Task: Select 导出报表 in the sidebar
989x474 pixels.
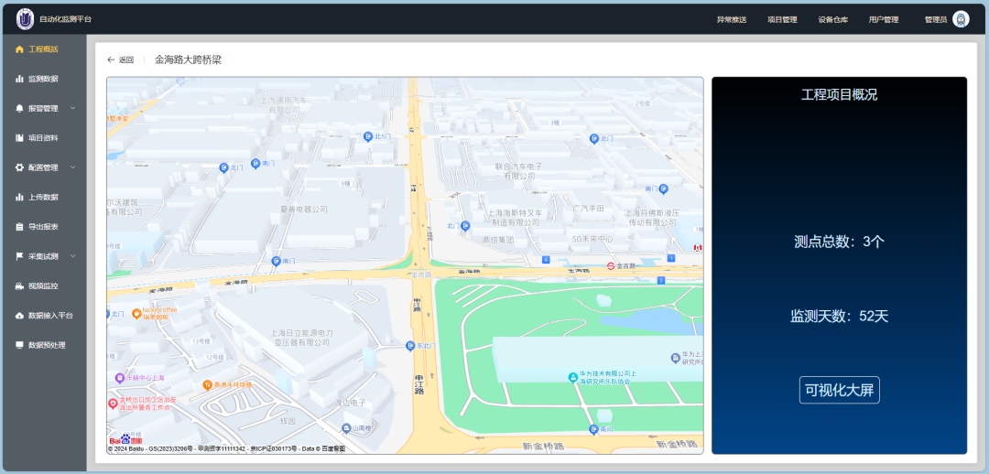Action: (43, 226)
